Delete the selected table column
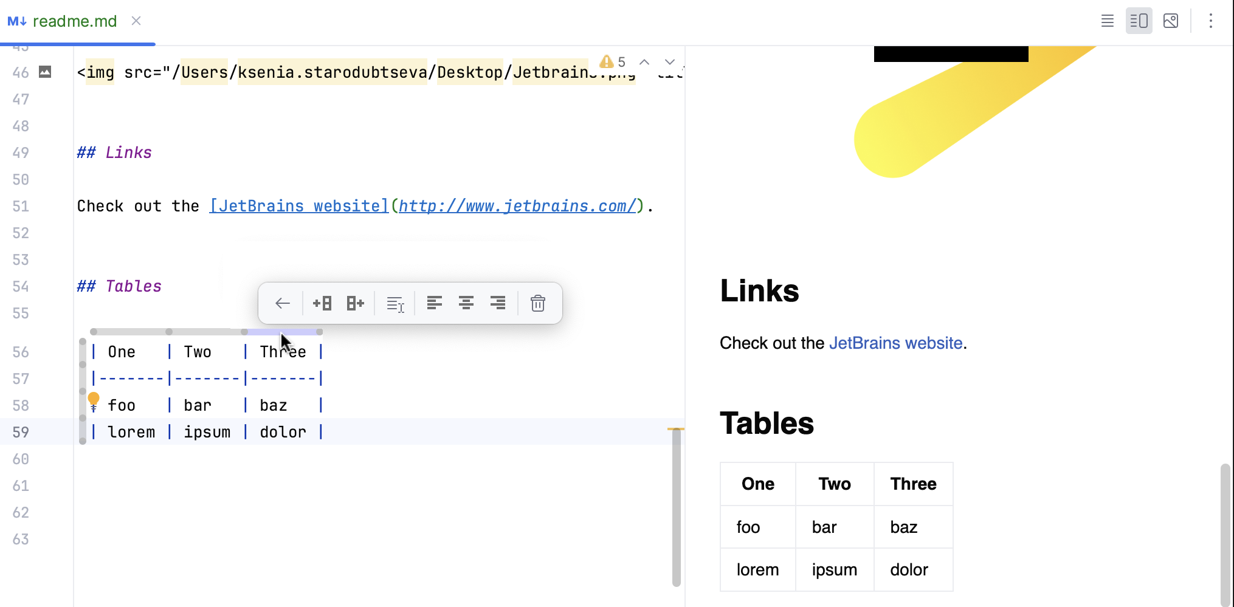The image size is (1234, 607). 537,303
